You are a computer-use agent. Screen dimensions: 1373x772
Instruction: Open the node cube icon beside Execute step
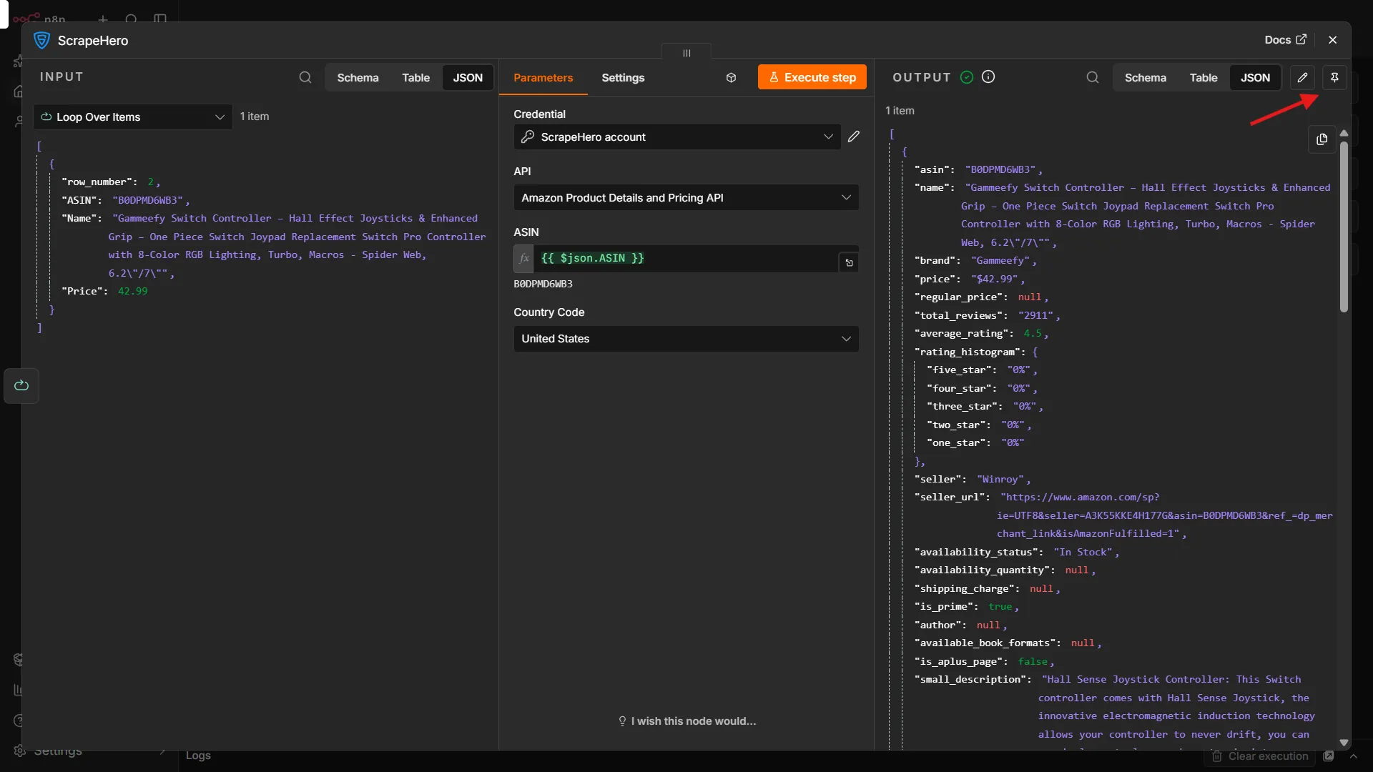731,77
